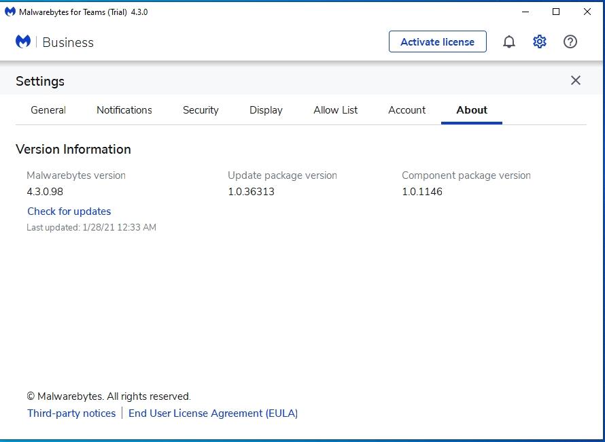The height and width of the screenshot is (442, 605).
Task: Click the Update package version label
Action: (282, 175)
